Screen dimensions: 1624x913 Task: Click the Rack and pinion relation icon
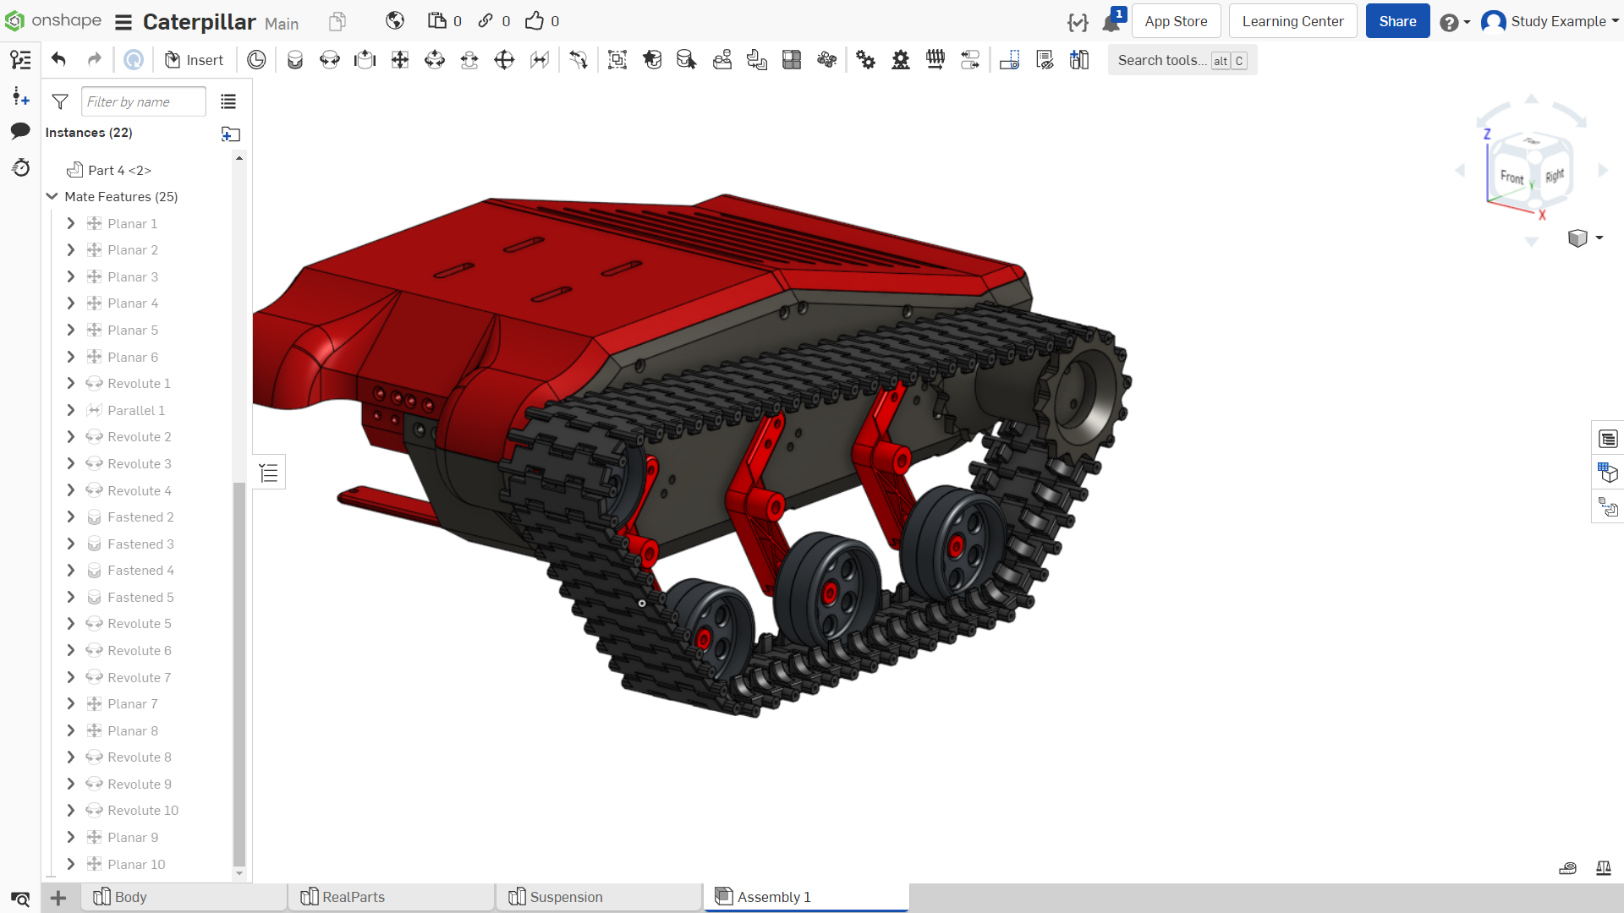click(901, 60)
